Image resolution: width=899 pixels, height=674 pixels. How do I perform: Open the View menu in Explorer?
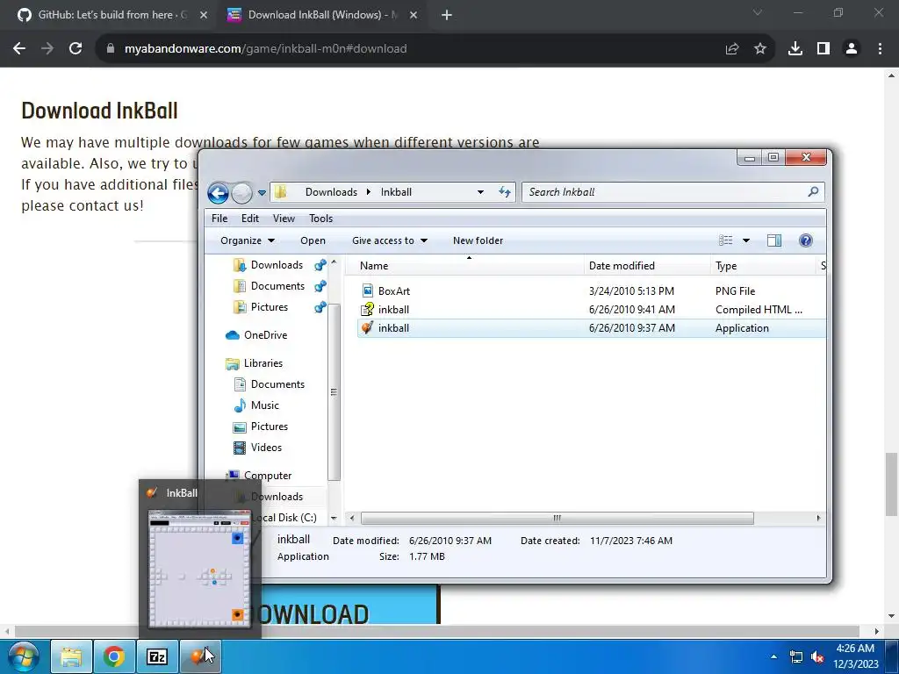click(284, 219)
